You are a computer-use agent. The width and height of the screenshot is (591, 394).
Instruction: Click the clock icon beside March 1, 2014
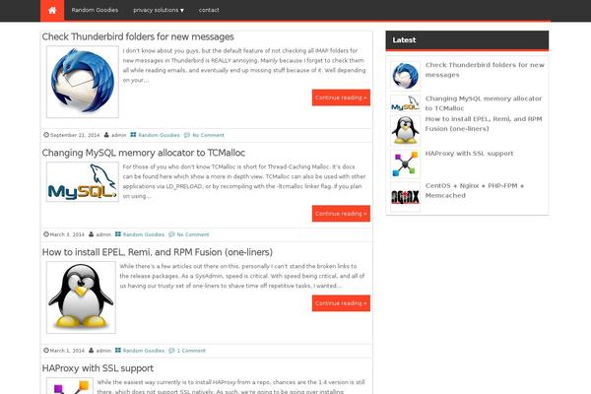click(x=46, y=351)
